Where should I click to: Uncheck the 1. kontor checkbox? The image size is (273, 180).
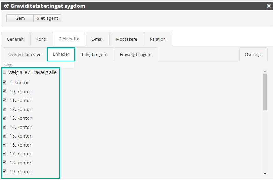[4, 83]
